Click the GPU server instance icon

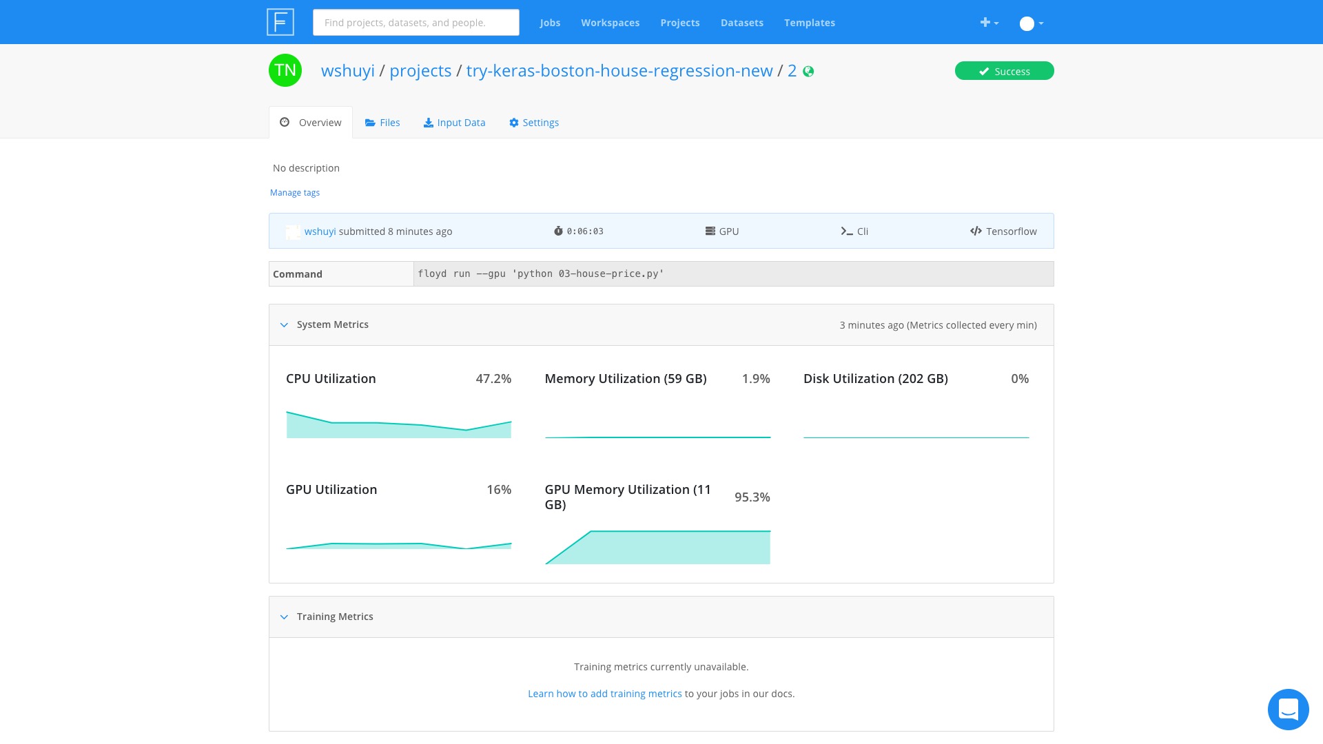(710, 231)
